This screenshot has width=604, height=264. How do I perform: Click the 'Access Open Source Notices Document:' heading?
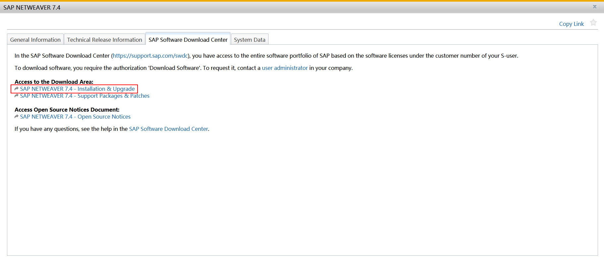(67, 110)
